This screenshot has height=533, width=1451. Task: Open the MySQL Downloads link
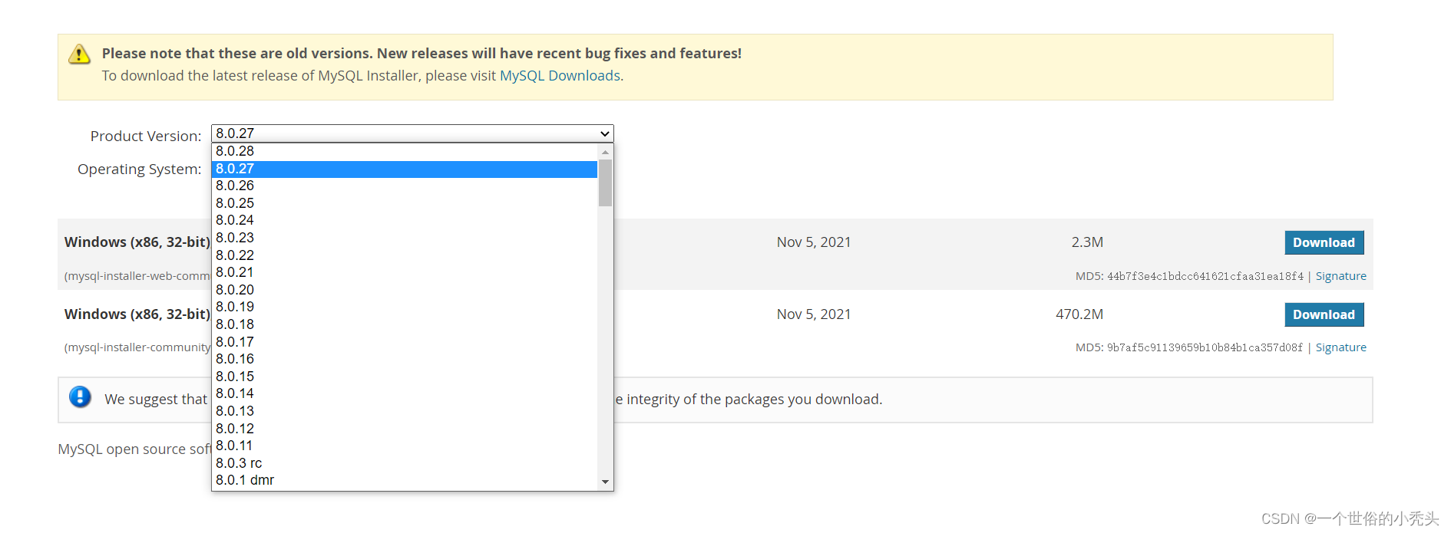(x=560, y=76)
